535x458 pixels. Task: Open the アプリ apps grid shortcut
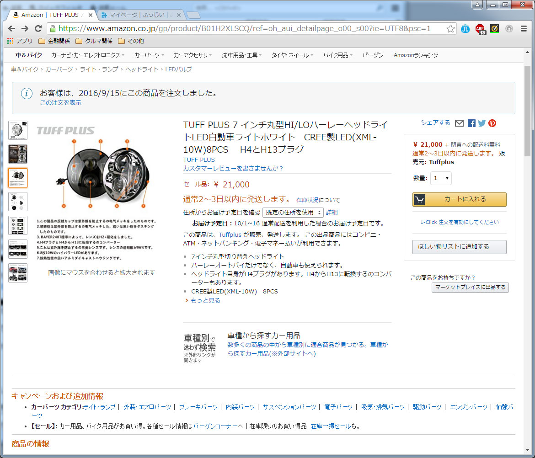click(20, 41)
